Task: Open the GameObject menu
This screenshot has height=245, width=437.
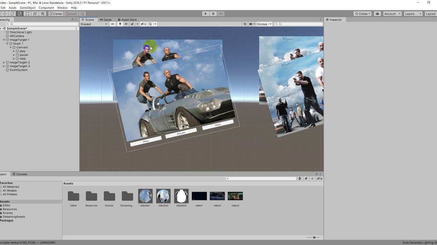Action: coord(28,7)
